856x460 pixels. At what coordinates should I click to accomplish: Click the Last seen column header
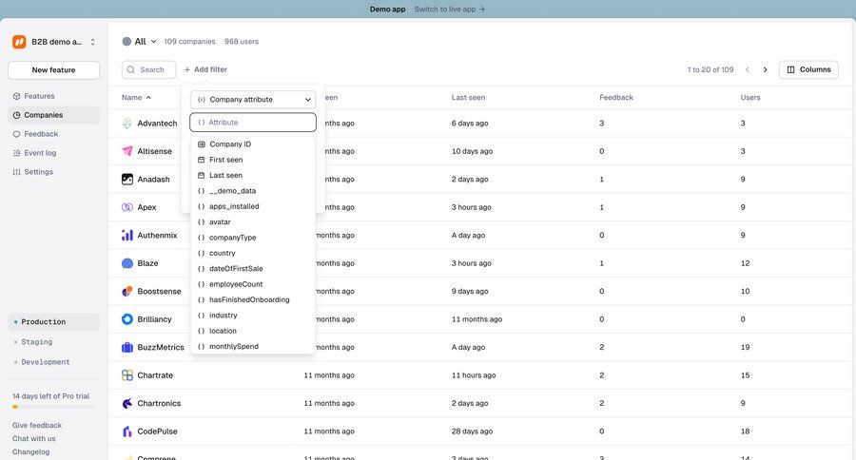coord(468,98)
